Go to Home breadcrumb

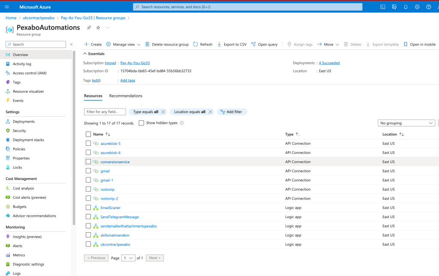tap(11, 18)
